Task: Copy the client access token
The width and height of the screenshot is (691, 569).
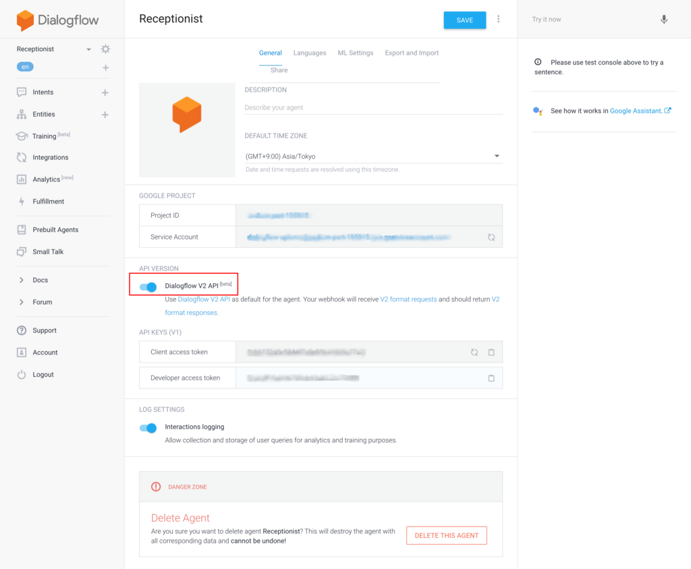Action: pyautogui.click(x=491, y=353)
